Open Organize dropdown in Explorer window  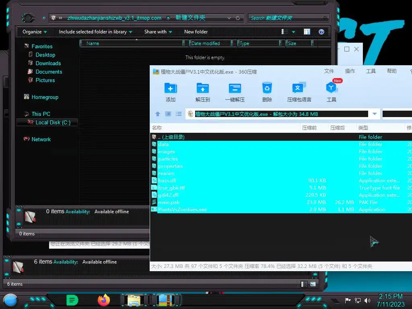click(35, 32)
